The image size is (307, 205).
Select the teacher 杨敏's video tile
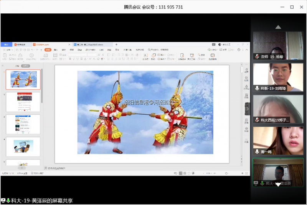pos(278,45)
